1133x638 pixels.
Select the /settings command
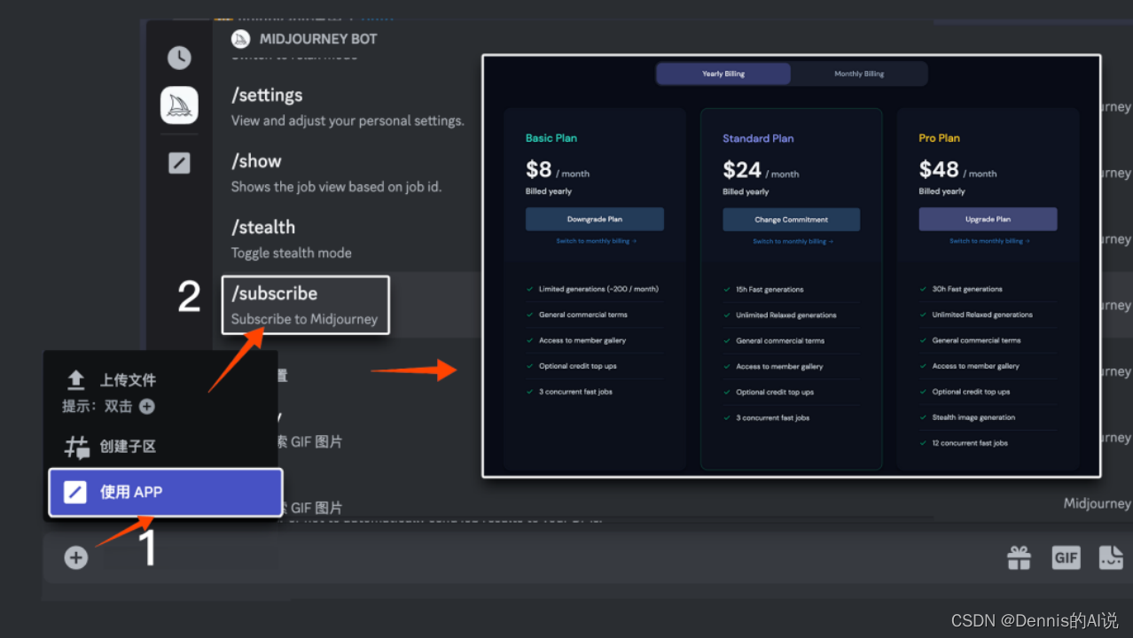pos(267,95)
